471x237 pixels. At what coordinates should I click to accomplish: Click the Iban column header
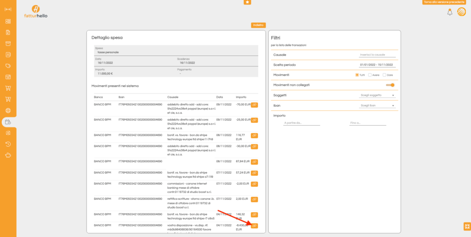(121, 97)
